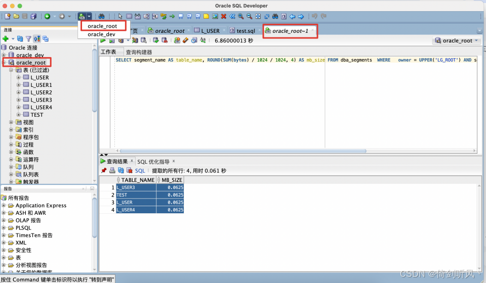Click refresh connections icon in connections panel
The height and width of the screenshot is (283, 486).
coord(20,39)
